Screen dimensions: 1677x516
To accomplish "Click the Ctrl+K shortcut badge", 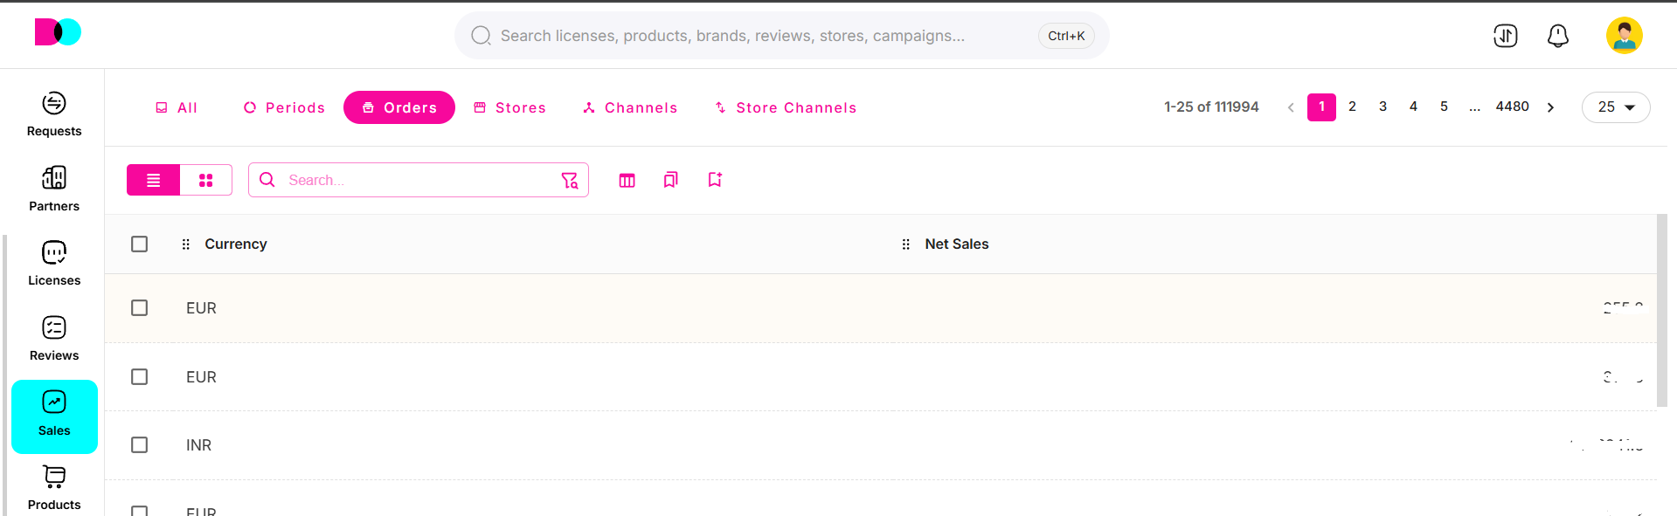I will coord(1066,36).
